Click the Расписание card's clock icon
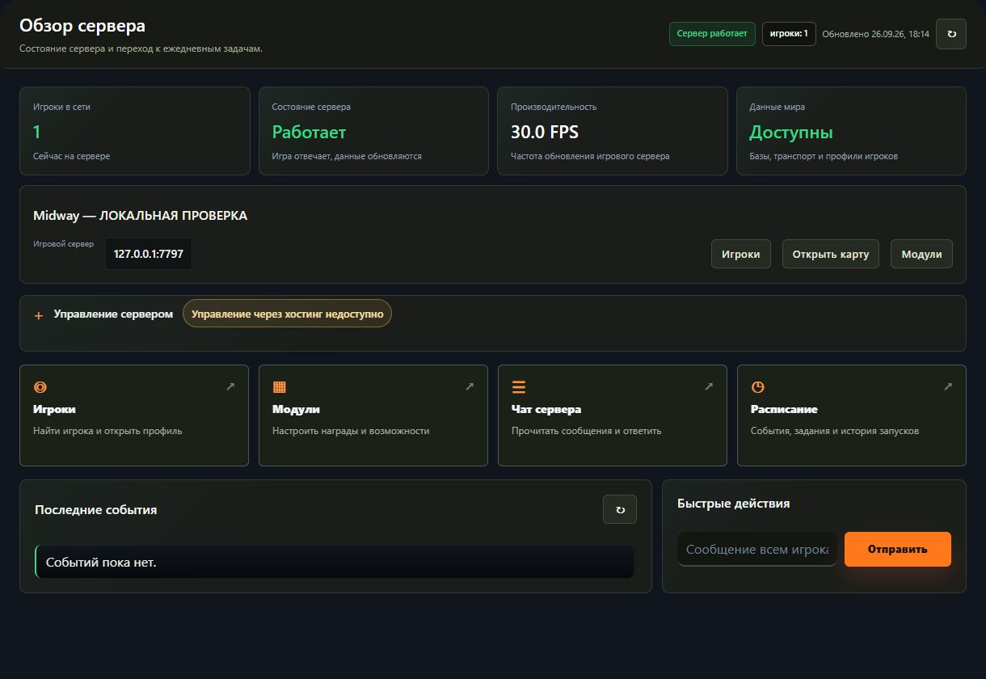This screenshot has width=986, height=679. [x=757, y=387]
